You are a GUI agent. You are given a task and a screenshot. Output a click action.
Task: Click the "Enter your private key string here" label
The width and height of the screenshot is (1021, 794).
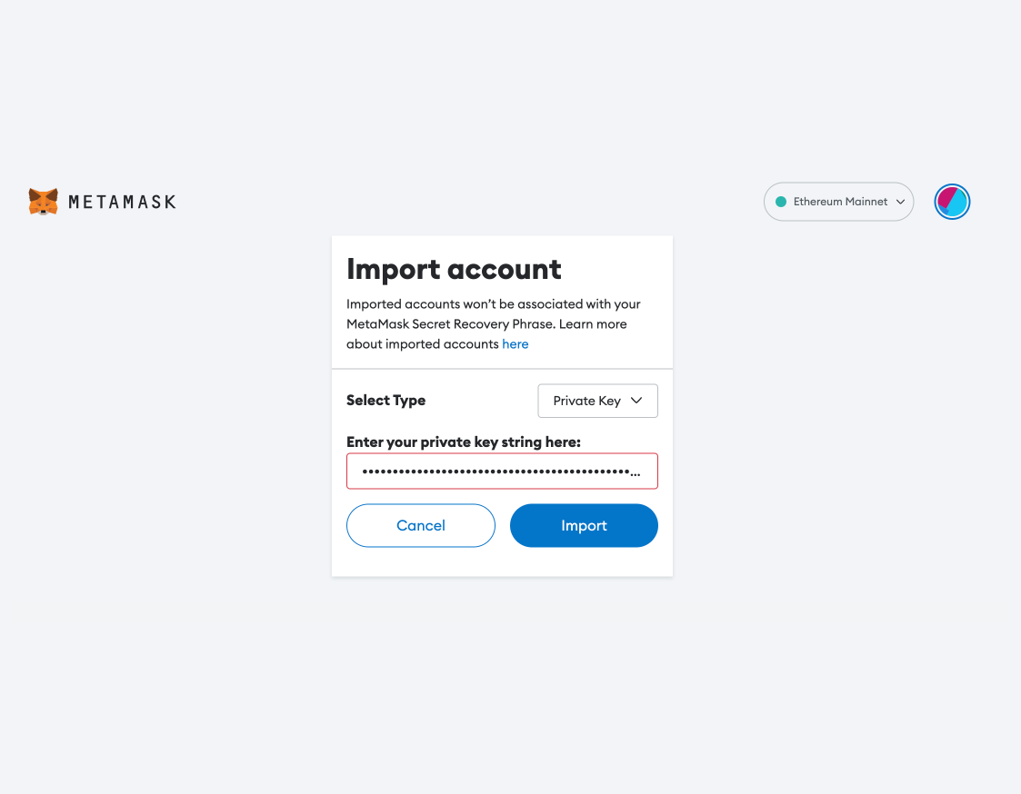click(463, 442)
